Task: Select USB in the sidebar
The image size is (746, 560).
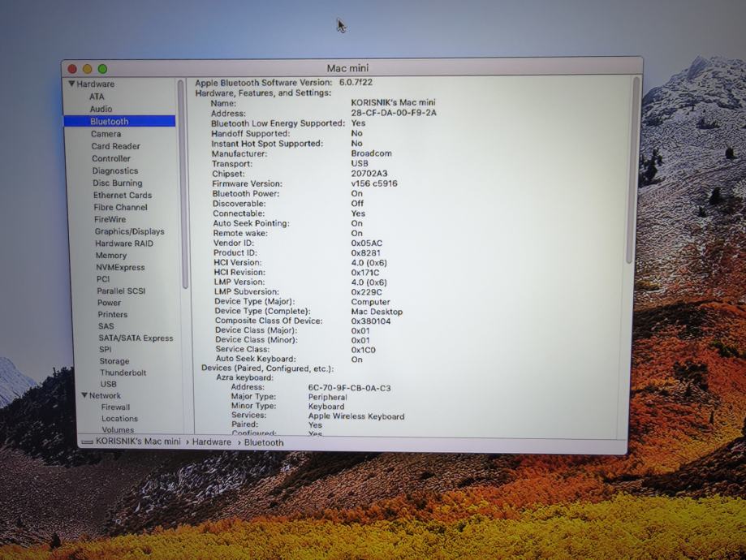Action: pos(108,384)
